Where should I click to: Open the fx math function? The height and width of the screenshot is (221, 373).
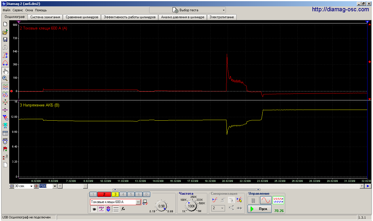point(123,209)
